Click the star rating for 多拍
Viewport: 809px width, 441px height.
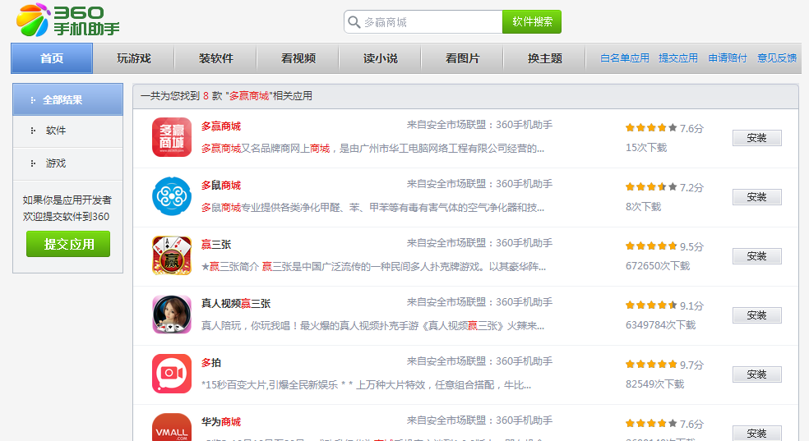tap(651, 365)
